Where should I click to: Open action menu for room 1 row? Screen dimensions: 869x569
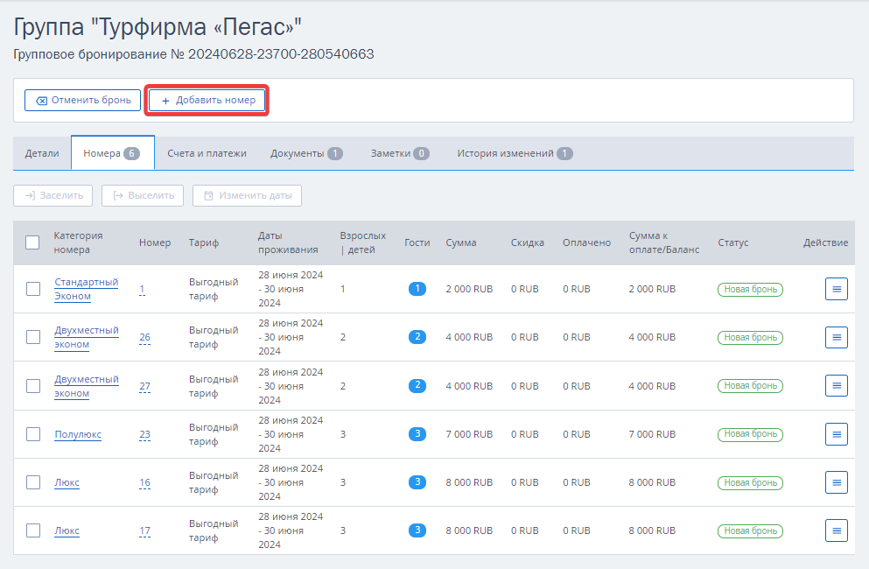tap(837, 289)
